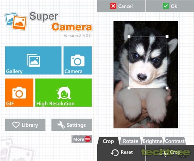This screenshot has width=194, height=161.
Task: Click the green checkmark Ok icon
Action: (166, 6)
